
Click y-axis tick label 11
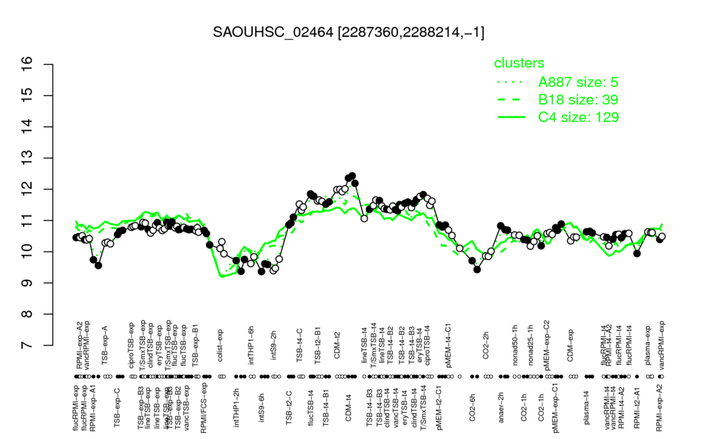click(27, 220)
